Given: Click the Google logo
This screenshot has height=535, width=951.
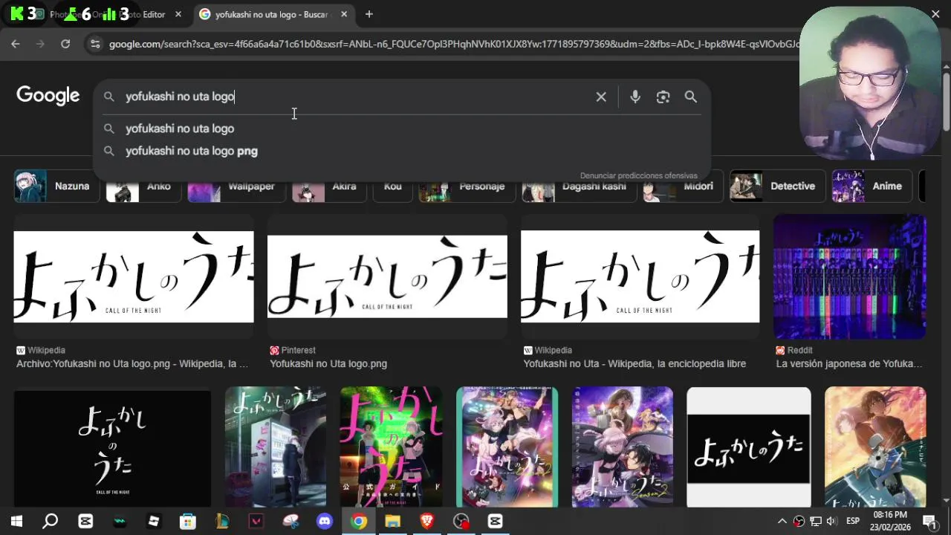Looking at the screenshot, I should point(48,96).
